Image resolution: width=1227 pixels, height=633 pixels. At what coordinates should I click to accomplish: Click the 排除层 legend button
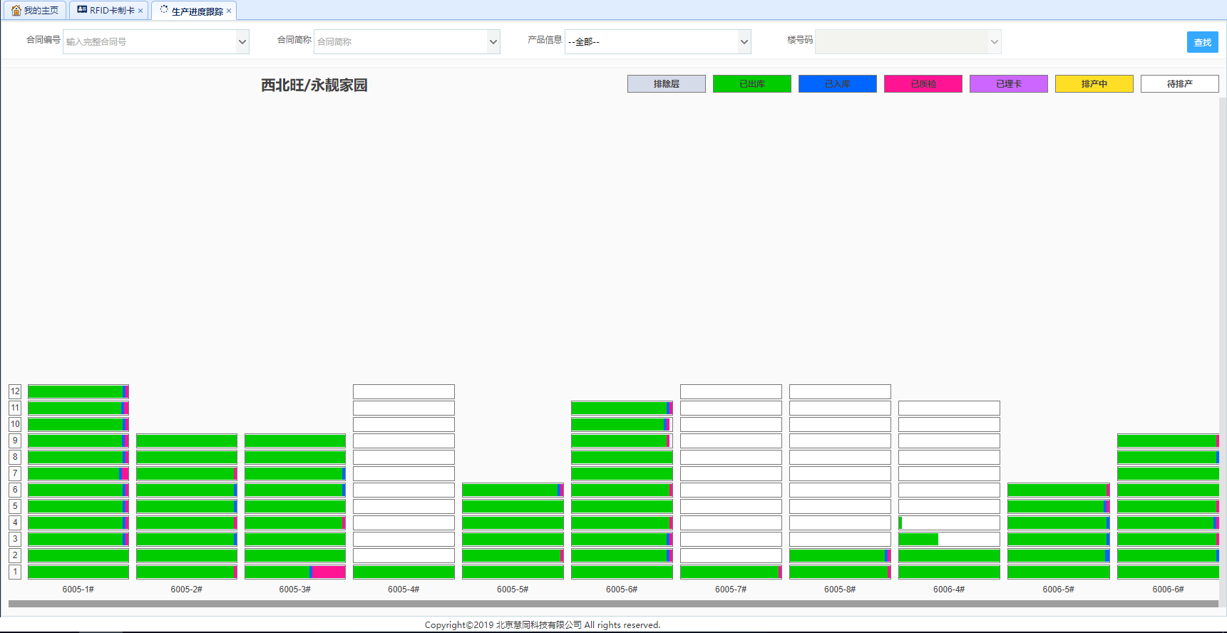coord(666,84)
